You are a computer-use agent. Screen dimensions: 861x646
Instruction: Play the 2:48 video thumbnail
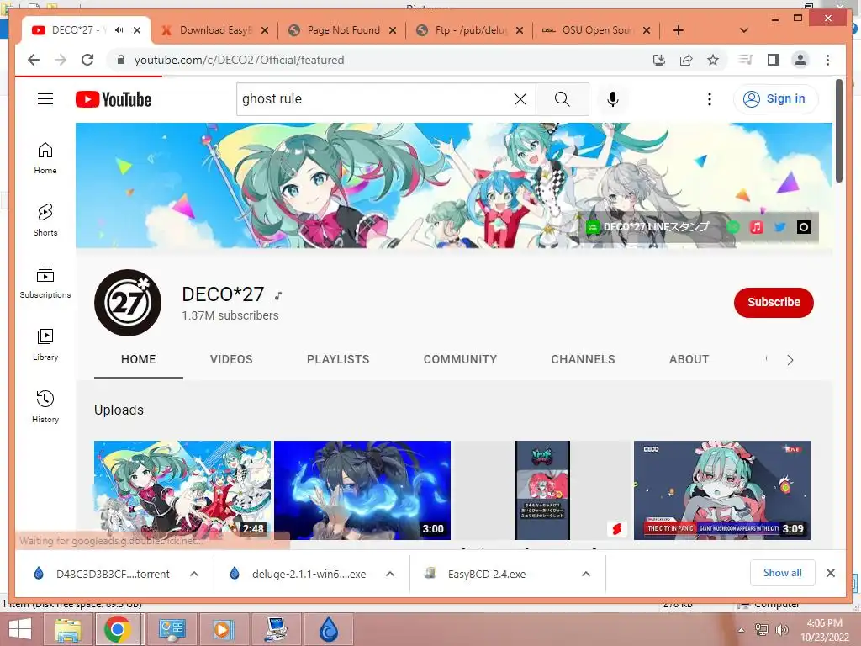182,490
